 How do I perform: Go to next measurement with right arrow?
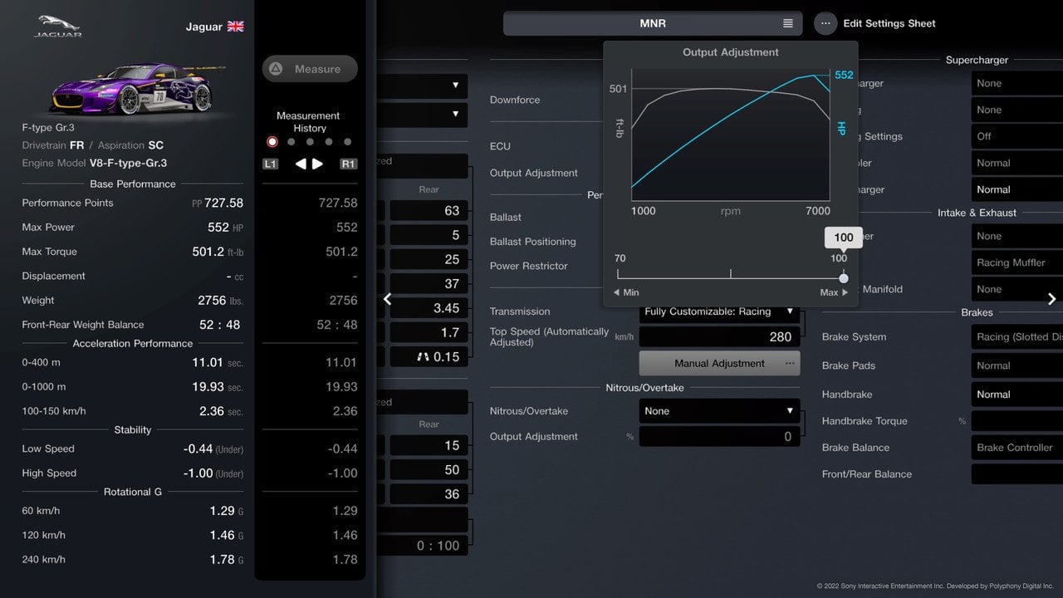(x=317, y=164)
